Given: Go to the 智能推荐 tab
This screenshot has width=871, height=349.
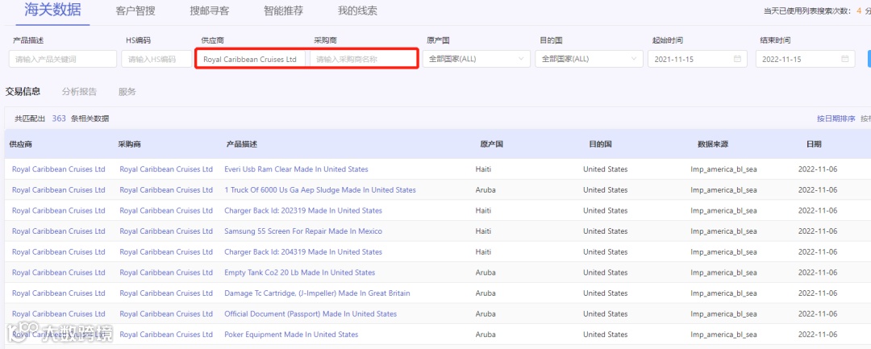Looking at the screenshot, I should click(x=283, y=11).
